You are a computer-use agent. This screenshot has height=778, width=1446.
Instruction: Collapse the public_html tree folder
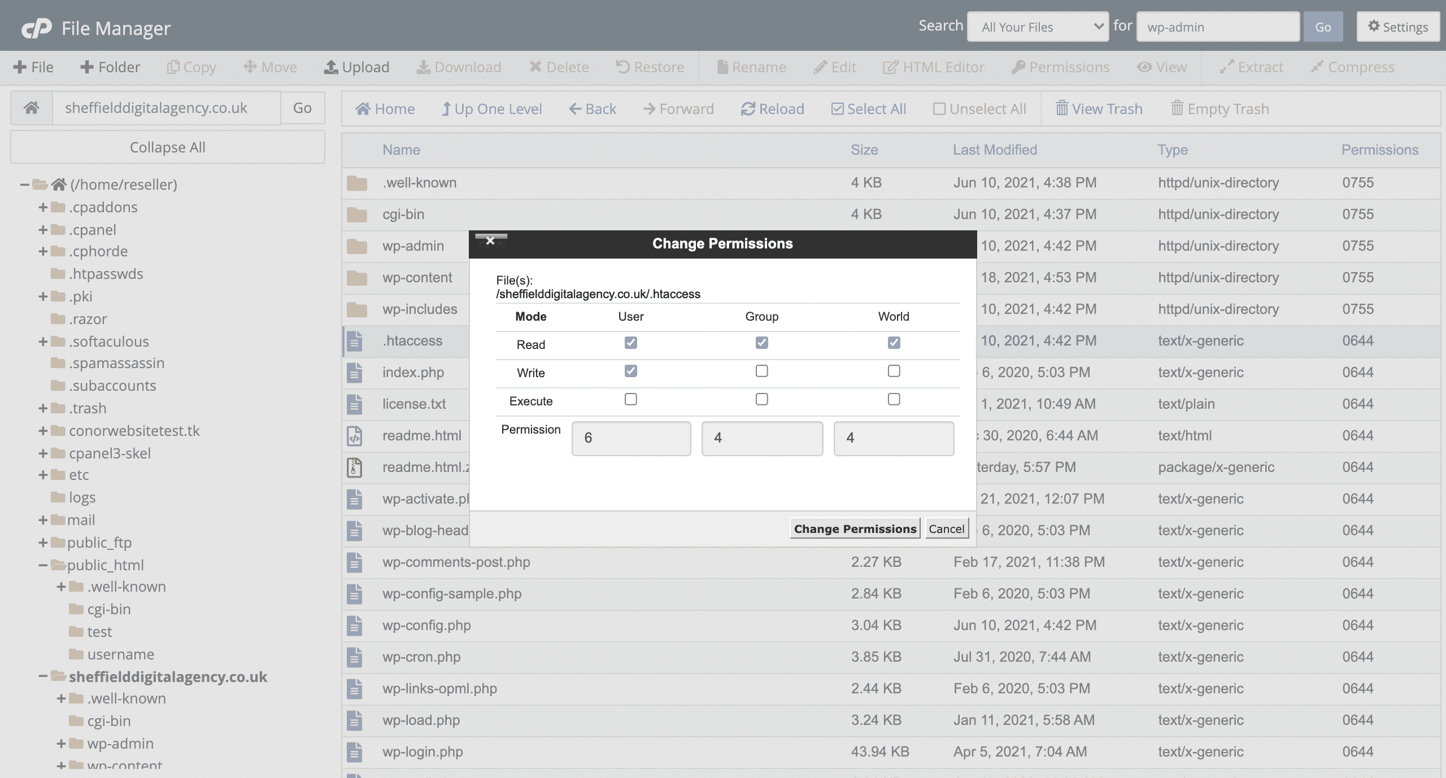[x=43, y=565]
